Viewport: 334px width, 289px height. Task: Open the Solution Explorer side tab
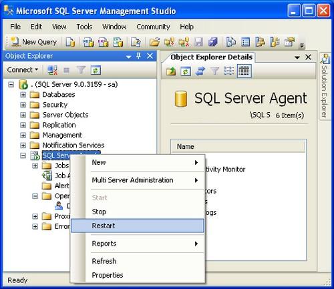325,87
